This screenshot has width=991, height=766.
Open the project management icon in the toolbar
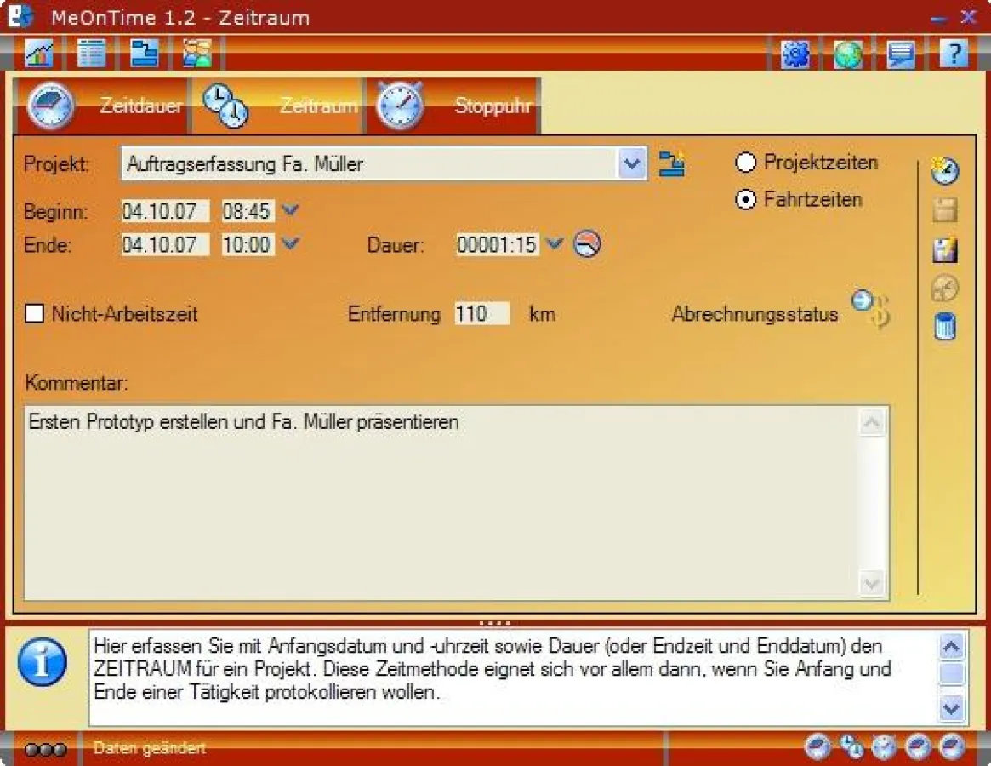click(143, 54)
